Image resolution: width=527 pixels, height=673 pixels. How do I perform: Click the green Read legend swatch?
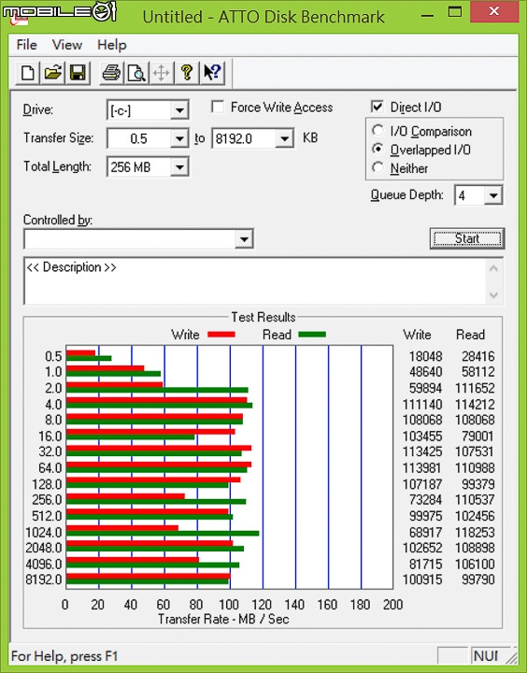point(312,335)
